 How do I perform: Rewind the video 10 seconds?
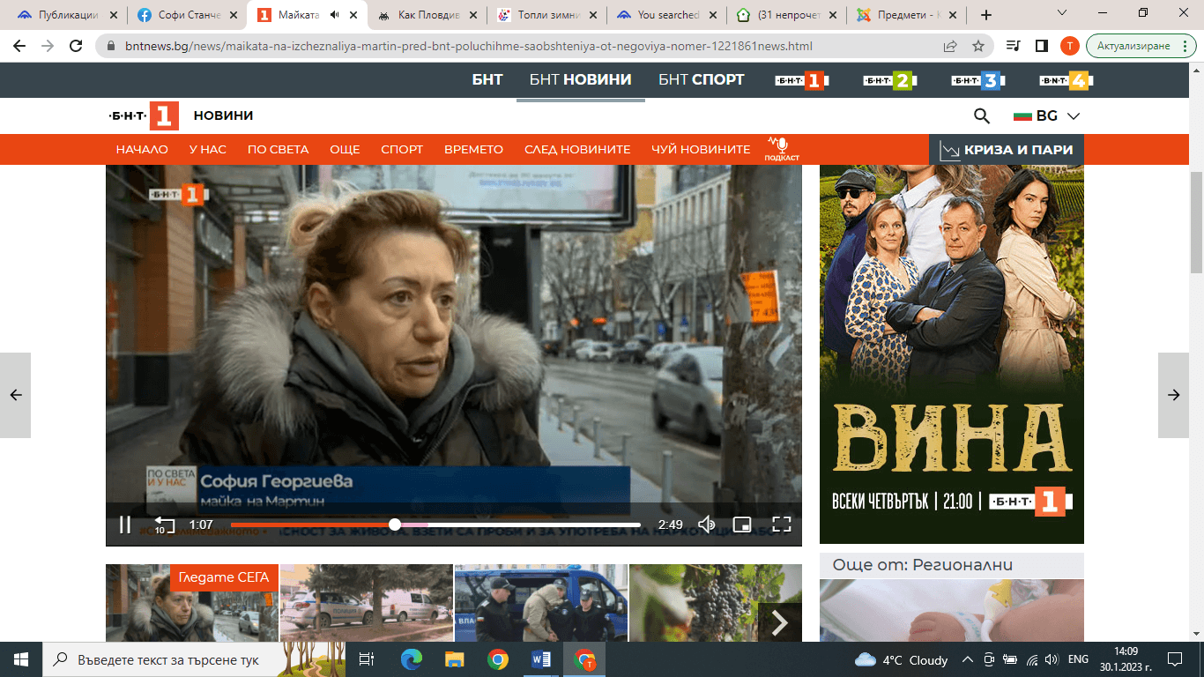click(163, 524)
